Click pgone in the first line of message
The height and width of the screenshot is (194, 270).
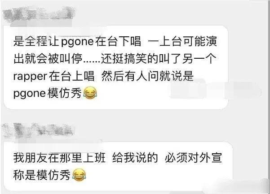pyautogui.click(x=77, y=42)
